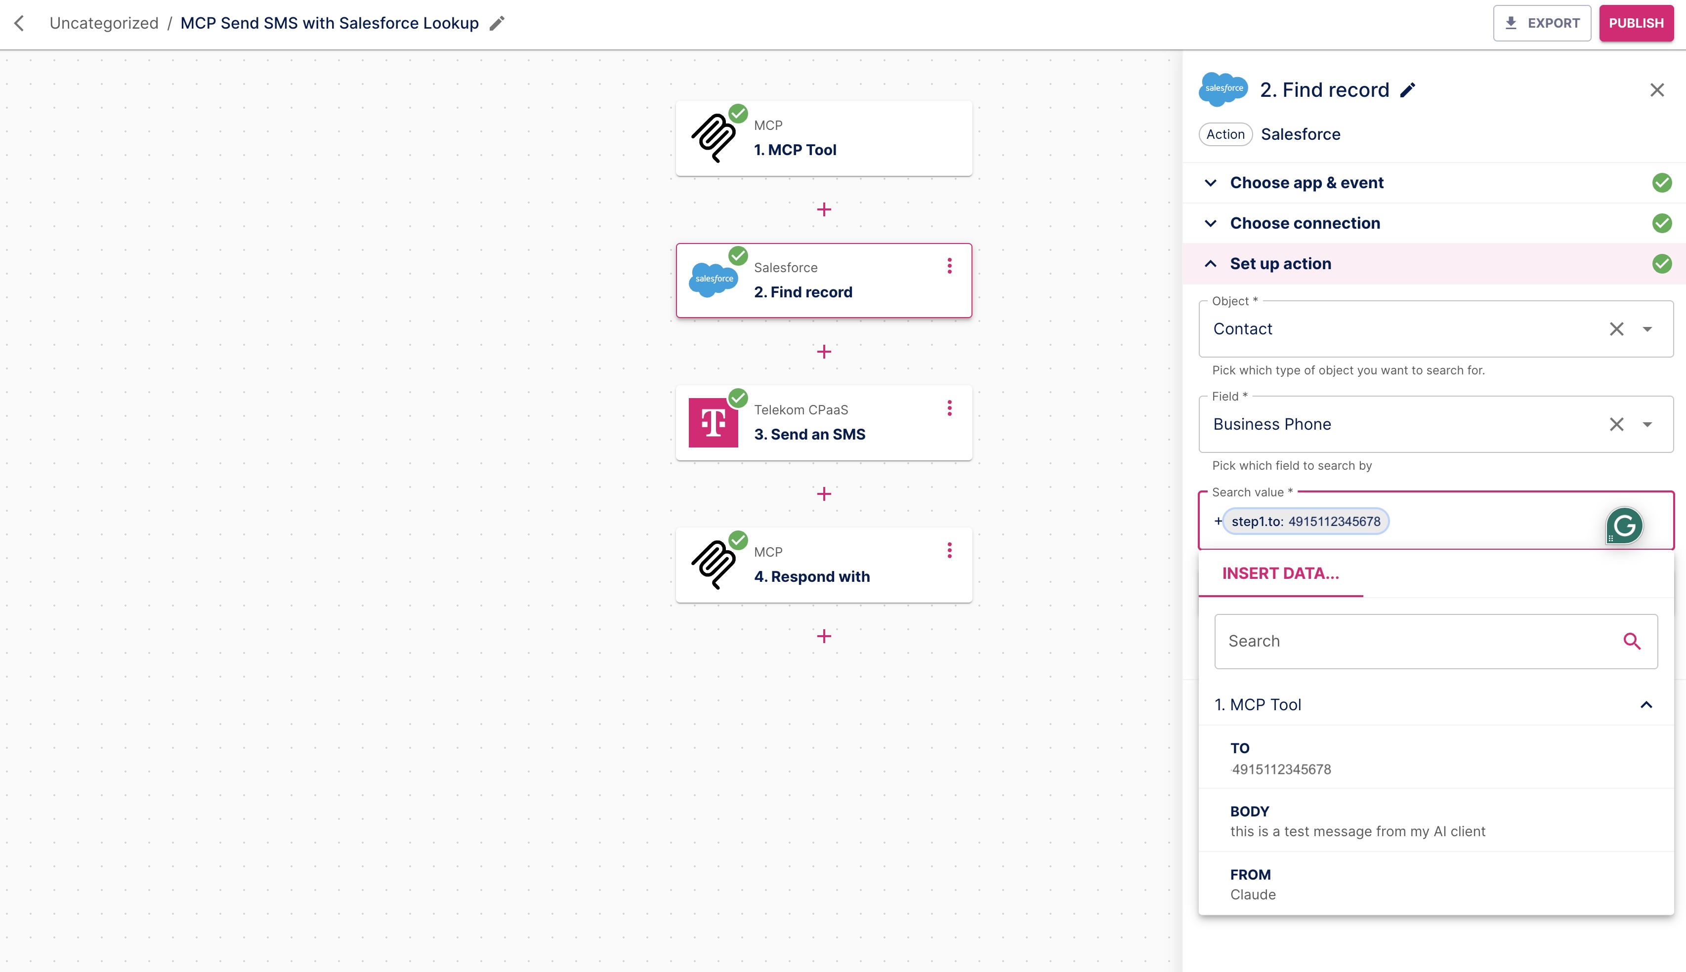Image resolution: width=1686 pixels, height=972 pixels.
Task: Click the pencil icon next to Find record
Action: tap(1408, 90)
